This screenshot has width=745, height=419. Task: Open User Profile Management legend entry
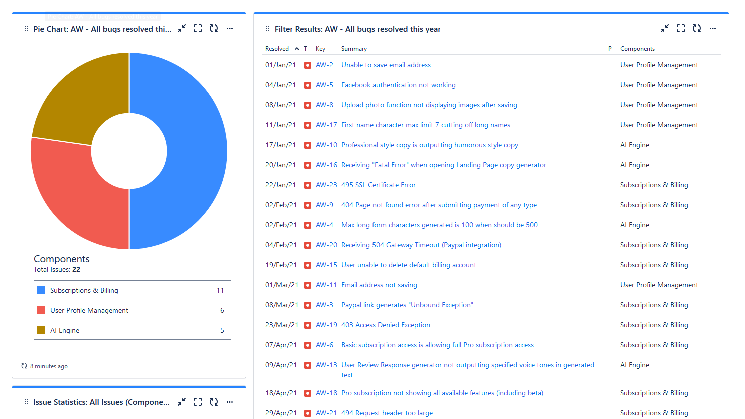89,310
